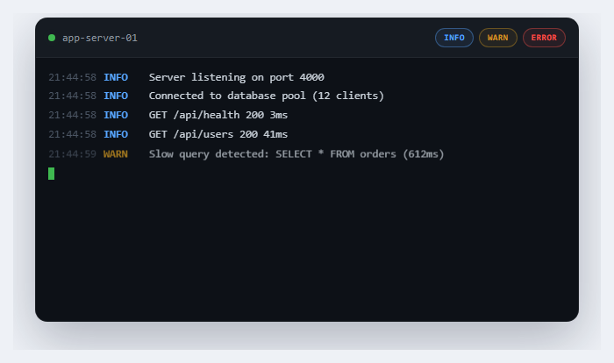Click the green status dot beside app-server-01
This screenshot has width=614, height=363.
click(52, 38)
